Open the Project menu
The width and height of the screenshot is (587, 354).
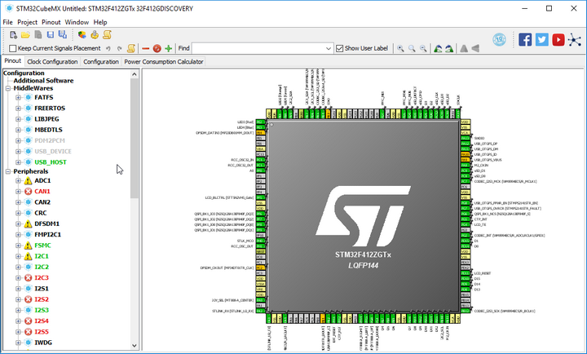pos(28,22)
